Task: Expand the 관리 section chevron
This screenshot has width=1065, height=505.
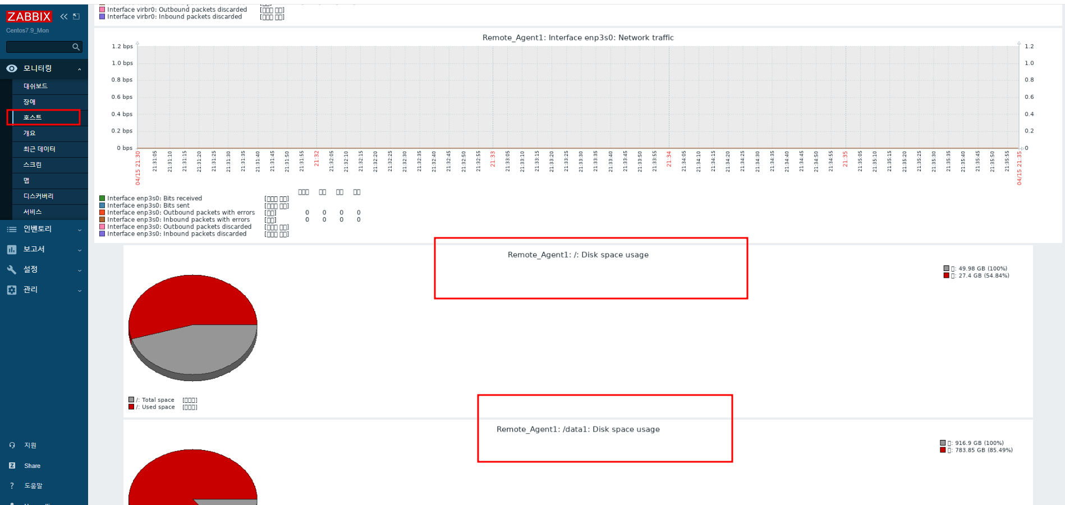Action: [80, 291]
